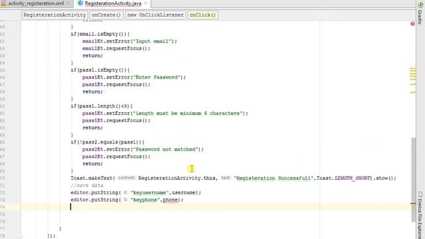425x239 pixels.
Task: Click the onCreate() breadcrumb
Action: pos(106,15)
